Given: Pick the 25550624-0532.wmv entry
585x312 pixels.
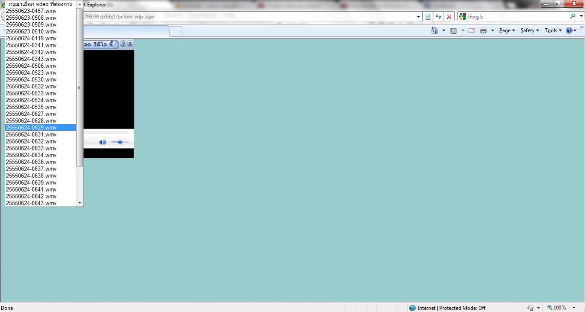Looking at the screenshot, I should coord(41,86).
